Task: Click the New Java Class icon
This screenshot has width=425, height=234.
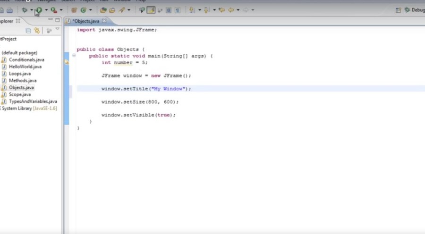Action: pos(83,10)
